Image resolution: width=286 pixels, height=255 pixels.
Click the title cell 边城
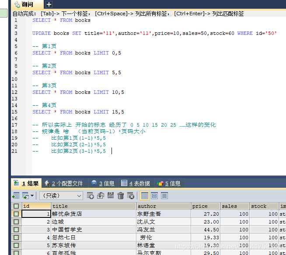94,222
